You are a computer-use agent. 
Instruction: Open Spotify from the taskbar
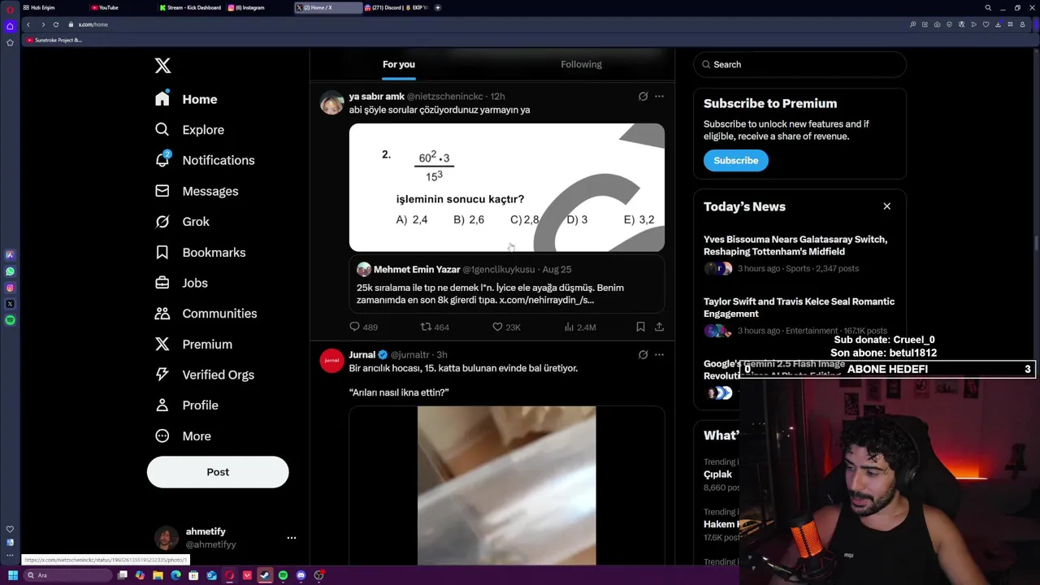283,575
